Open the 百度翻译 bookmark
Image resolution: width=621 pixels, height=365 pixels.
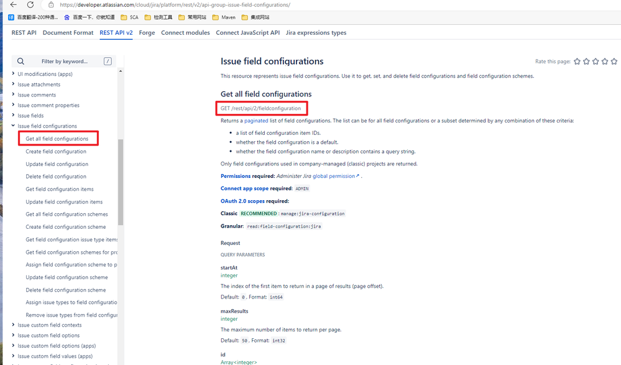pos(34,17)
